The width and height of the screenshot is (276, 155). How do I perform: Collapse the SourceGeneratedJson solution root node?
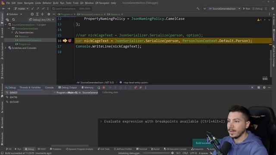(6, 25)
